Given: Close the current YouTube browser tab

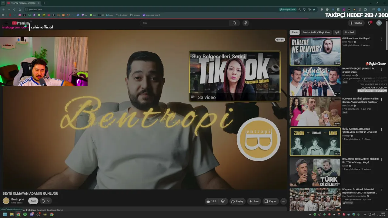Looking at the screenshot, I should (x=38, y=3).
